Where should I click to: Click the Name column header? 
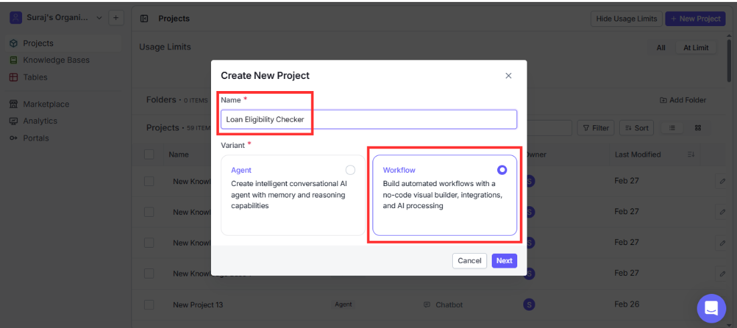click(x=179, y=155)
